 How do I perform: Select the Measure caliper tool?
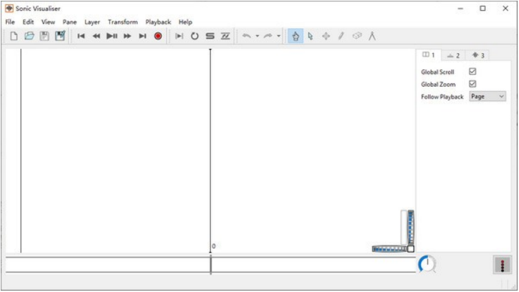[372, 36]
